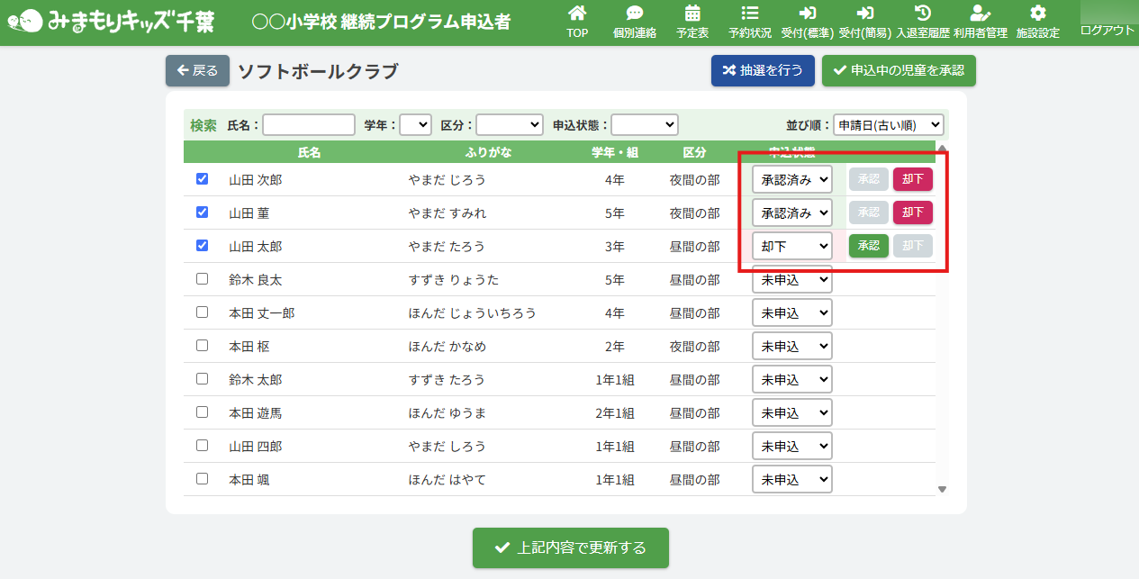Expand the 学年 filter dropdown
The height and width of the screenshot is (579, 1139).
[415, 125]
